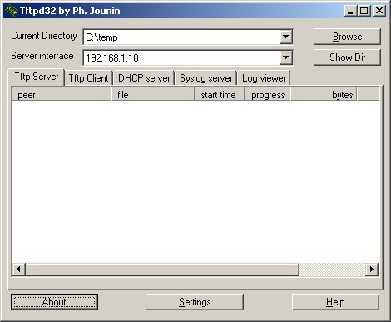Open the Settings button
The width and height of the screenshot is (391, 322).
[x=195, y=302]
